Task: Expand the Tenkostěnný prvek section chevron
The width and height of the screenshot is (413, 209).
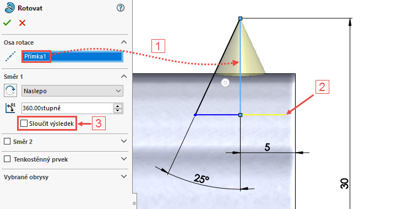Action: pos(123,159)
